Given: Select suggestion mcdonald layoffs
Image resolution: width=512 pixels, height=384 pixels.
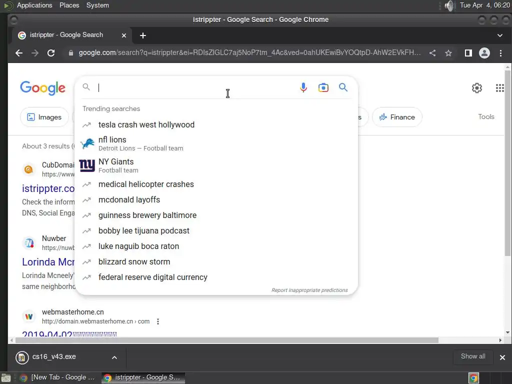Looking at the screenshot, I should pyautogui.click(x=216, y=200).
